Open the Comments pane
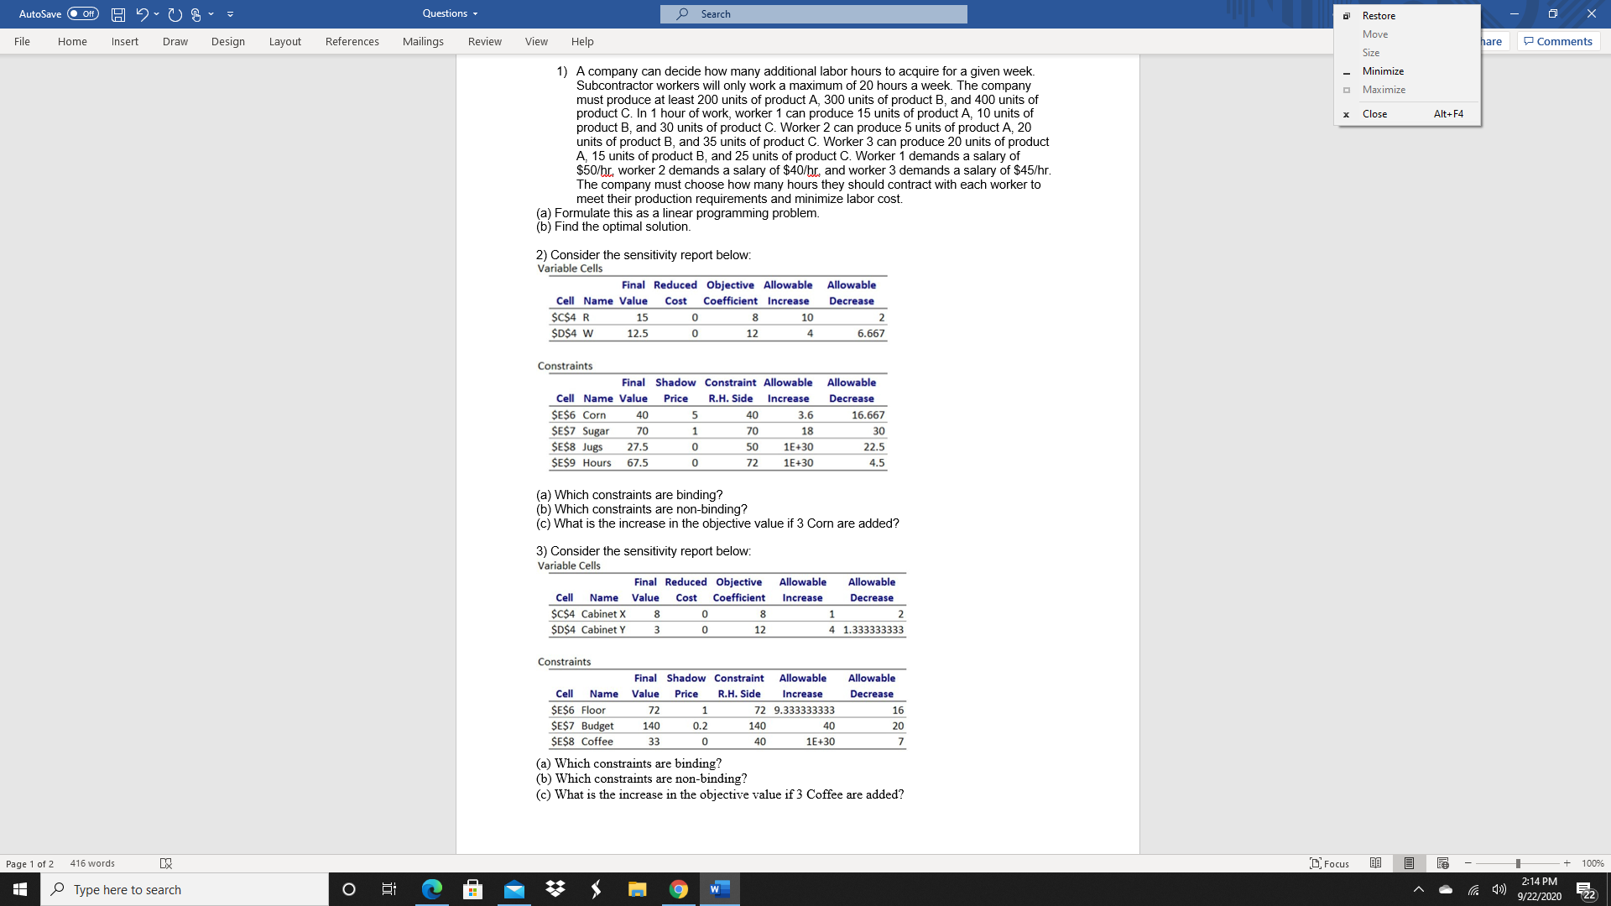The width and height of the screenshot is (1611, 906). click(1556, 41)
